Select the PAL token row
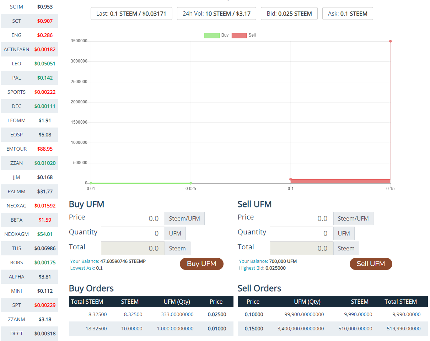This screenshot has height=341, width=430. click(x=29, y=78)
